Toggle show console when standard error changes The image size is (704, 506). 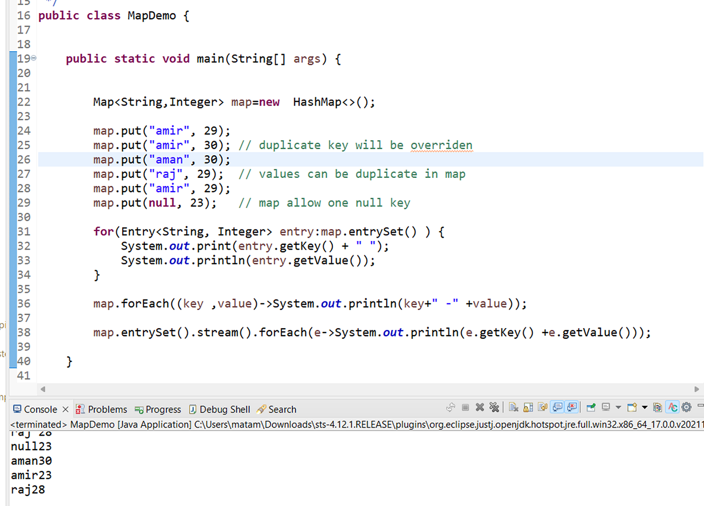click(x=571, y=407)
